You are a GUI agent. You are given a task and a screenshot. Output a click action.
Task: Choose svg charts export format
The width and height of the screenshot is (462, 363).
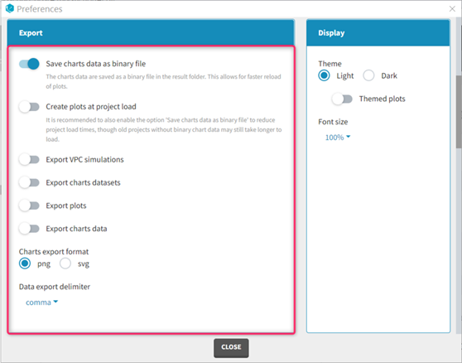pos(65,264)
